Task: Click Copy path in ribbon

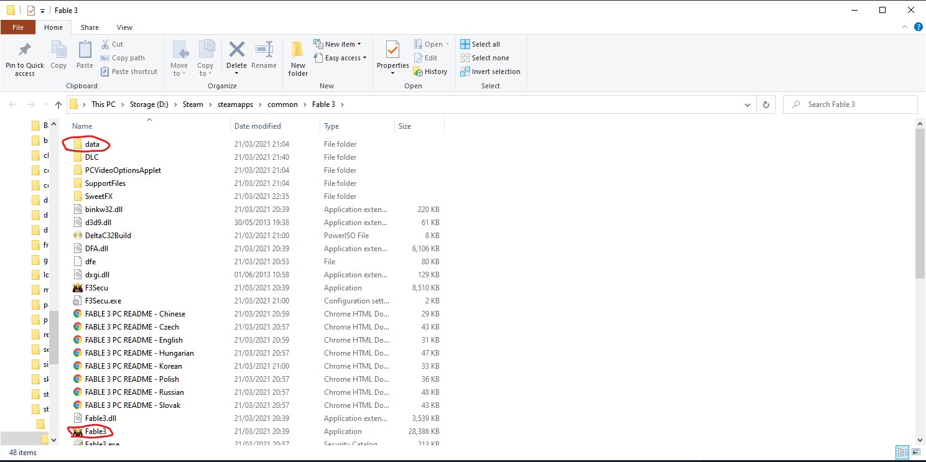Action: [x=123, y=58]
